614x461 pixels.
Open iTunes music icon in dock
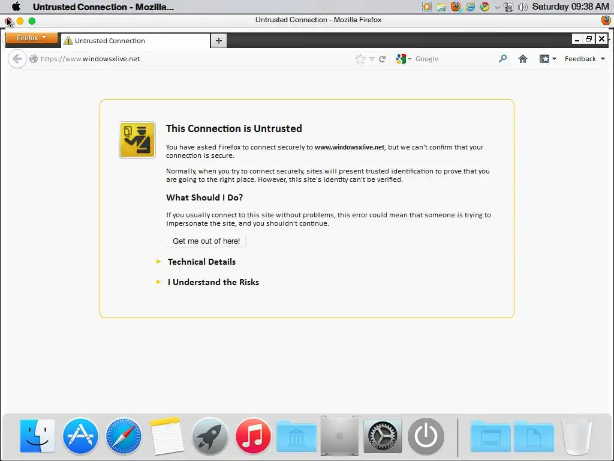pos(253,436)
